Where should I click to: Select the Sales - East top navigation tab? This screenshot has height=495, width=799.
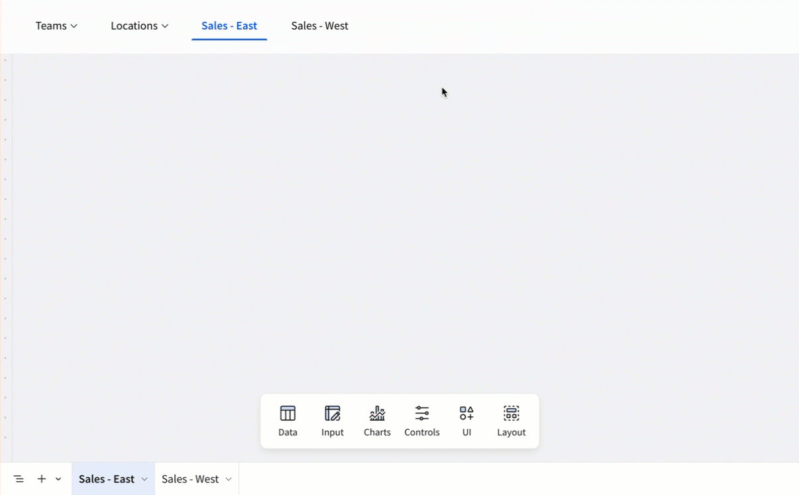coord(229,26)
